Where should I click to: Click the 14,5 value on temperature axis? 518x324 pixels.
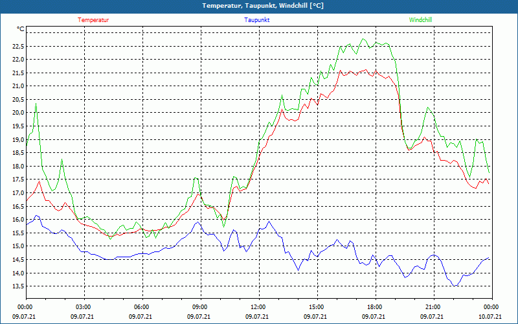17,260
